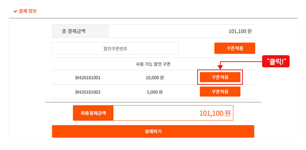This screenshot has width=306, height=150.
Task: Click the 5,000 원 discount amount
Action: click(154, 92)
